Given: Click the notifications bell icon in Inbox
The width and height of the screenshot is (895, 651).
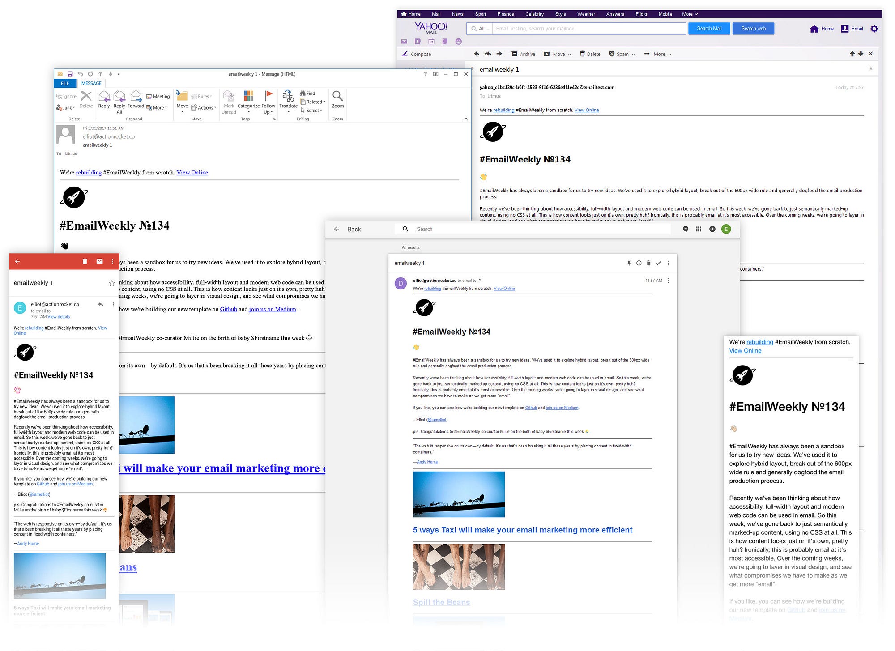Looking at the screenshot, I should 712,229.
